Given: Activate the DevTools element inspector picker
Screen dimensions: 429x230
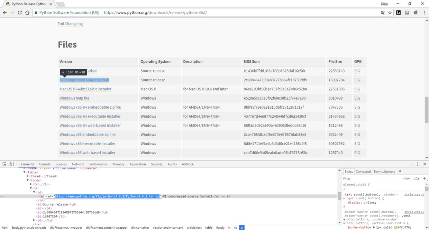Looking at the screenshot, I should 4,164.
